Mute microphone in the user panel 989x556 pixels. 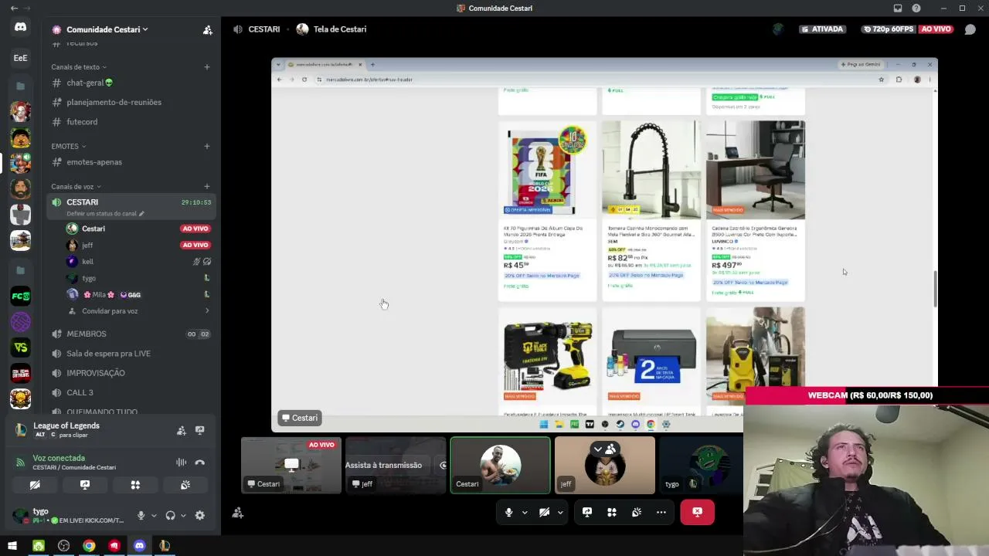141,515
